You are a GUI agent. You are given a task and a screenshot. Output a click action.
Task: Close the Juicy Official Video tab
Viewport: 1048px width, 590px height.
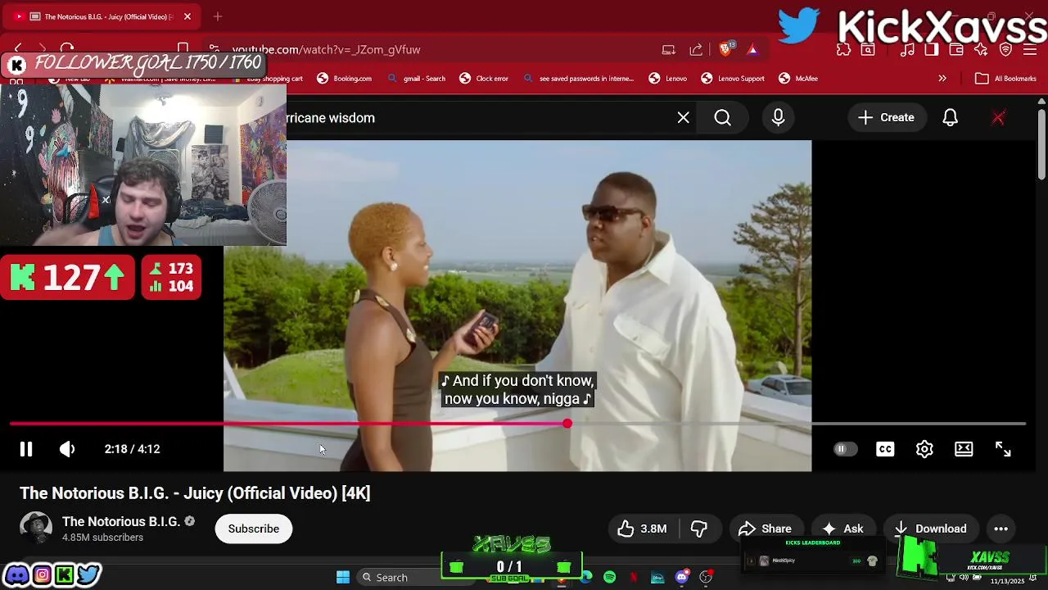187,16
